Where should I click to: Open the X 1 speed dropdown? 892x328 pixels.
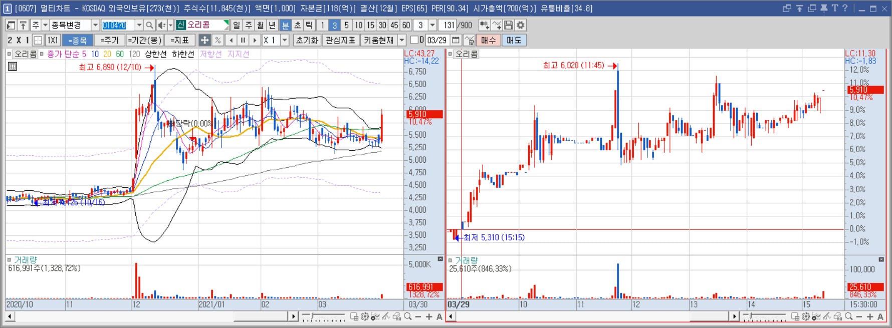coord(285,40)
